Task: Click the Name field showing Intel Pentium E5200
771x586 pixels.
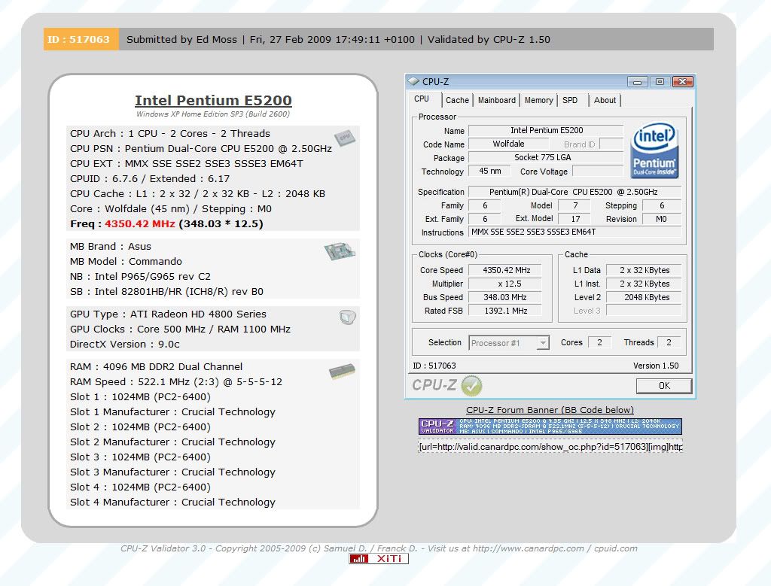Action: (x=547, y=130)
